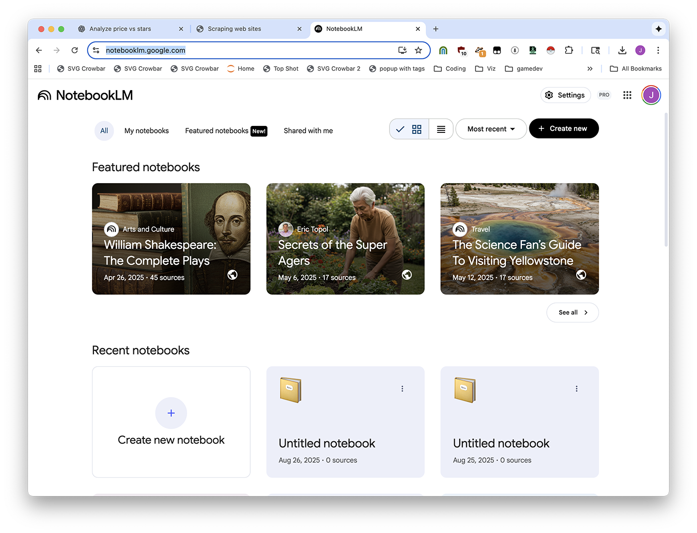Image resolution: width=697 pixels, height=533 pixels.
Task: Open the Yellowstone guide notebook thumbnail
Action: tap(519, 239)
